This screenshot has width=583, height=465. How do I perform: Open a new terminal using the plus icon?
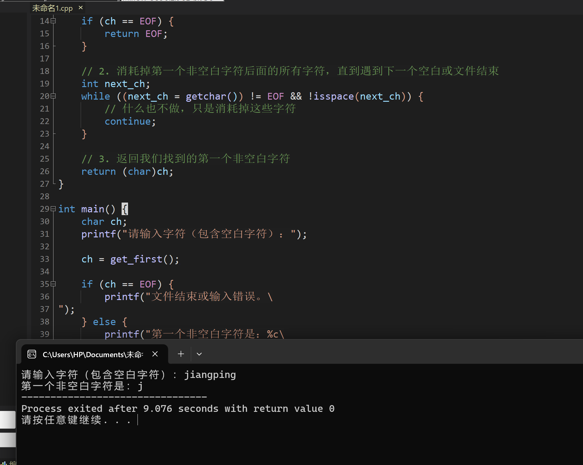180,354
